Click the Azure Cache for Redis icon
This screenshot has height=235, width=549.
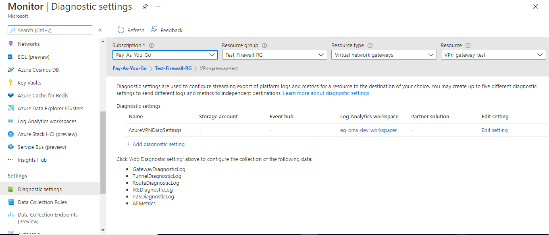pyautogui.click(x=10, y=95)
